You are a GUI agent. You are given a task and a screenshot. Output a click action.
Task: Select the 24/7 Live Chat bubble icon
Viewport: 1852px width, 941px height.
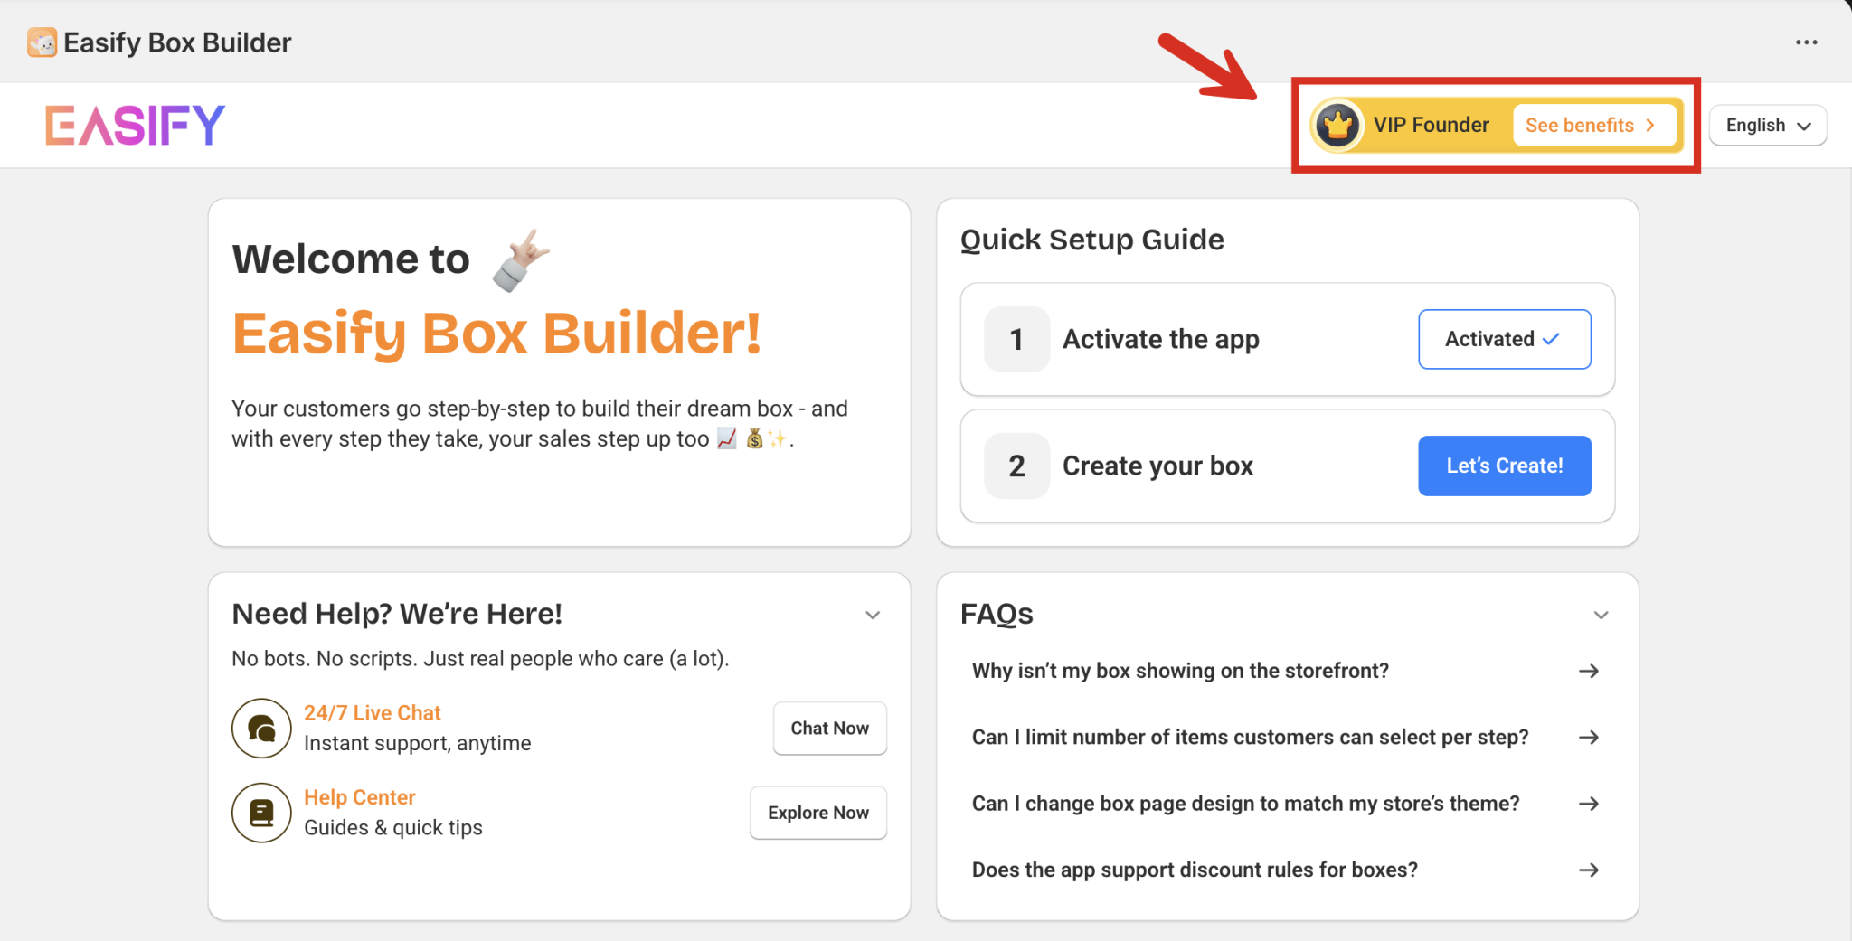[x=260, y=728]
